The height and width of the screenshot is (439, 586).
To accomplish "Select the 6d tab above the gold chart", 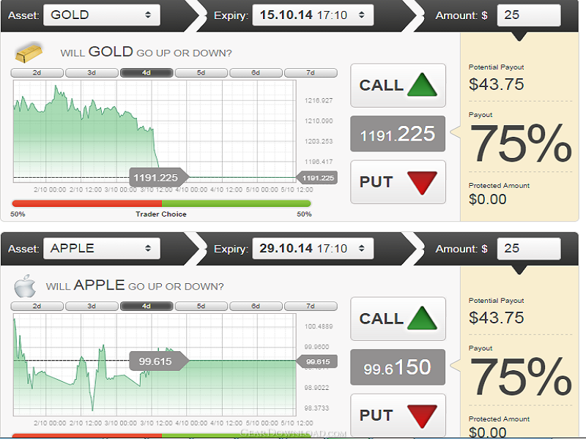I will coord(256,72).
